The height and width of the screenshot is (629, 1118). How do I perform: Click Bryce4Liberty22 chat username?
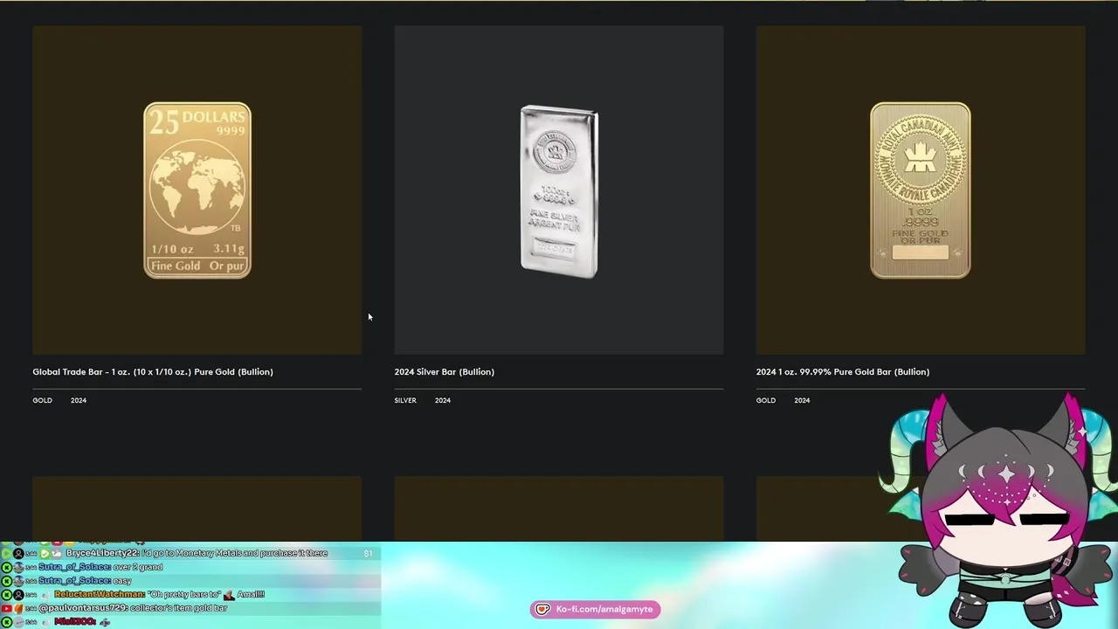pyautogui.click(x=102, y=553)
